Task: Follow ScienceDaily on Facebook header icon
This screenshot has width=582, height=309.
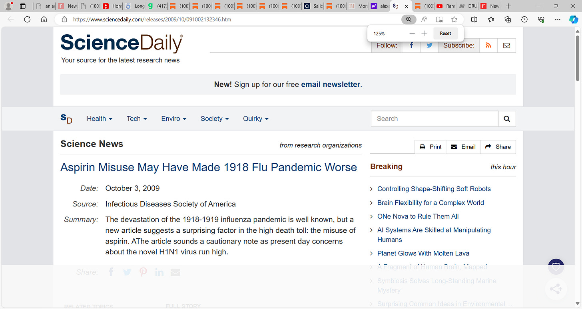Action: coord(411,46)
